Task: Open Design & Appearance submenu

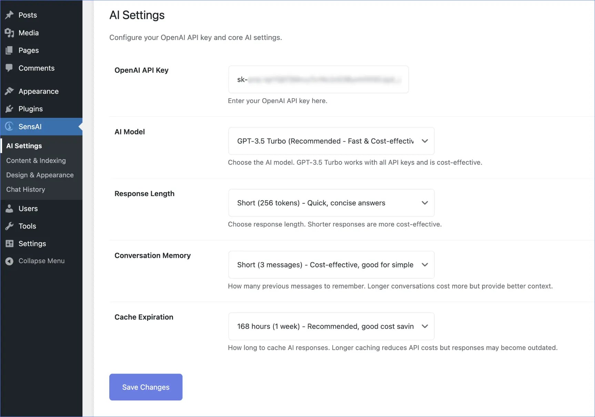Action: 40,175
